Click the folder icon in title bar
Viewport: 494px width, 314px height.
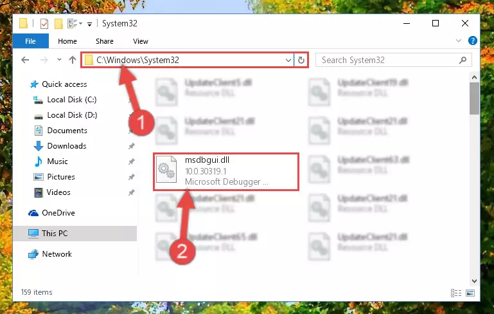pyautogui.click(x=23, y=24)
